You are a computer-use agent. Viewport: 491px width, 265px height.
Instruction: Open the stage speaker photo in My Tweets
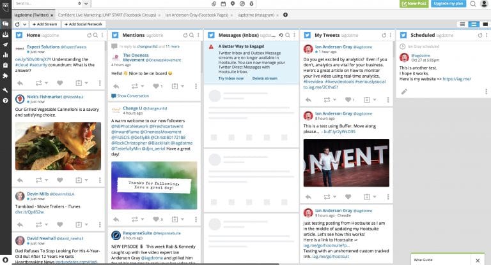[347, 163]
